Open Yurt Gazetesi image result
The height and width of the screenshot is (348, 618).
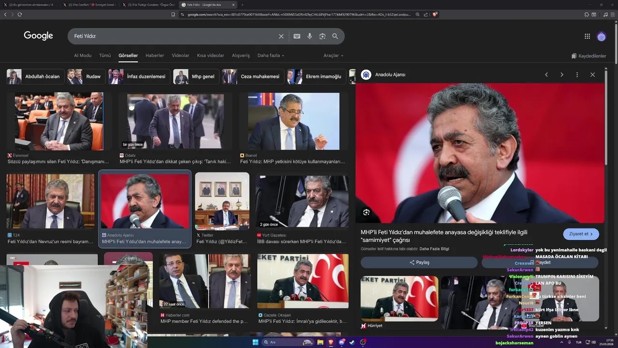302,201
